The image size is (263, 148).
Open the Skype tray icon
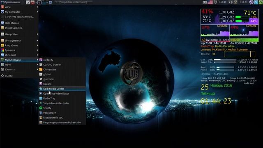click(256, 2)
